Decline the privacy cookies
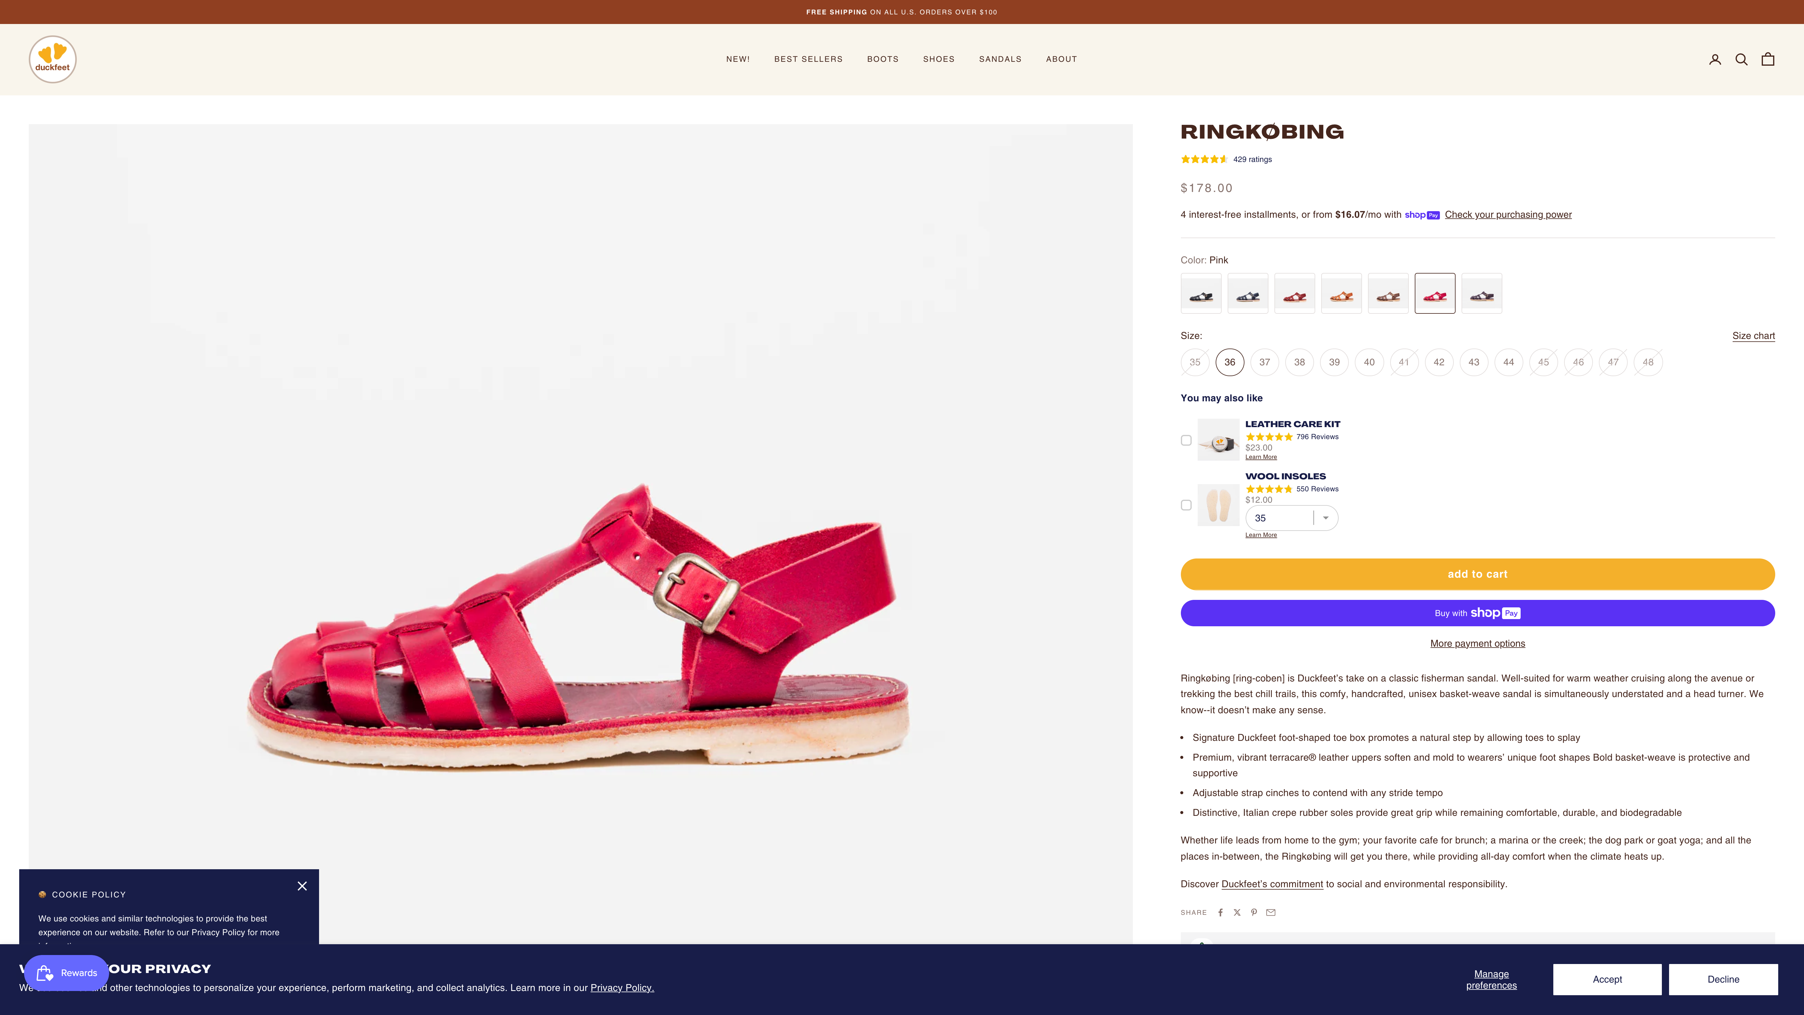The image size is (1804, 1015). tap(1723, 979)
